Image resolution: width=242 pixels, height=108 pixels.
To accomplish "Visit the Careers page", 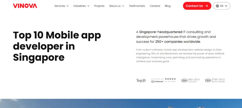I will 155,6.
